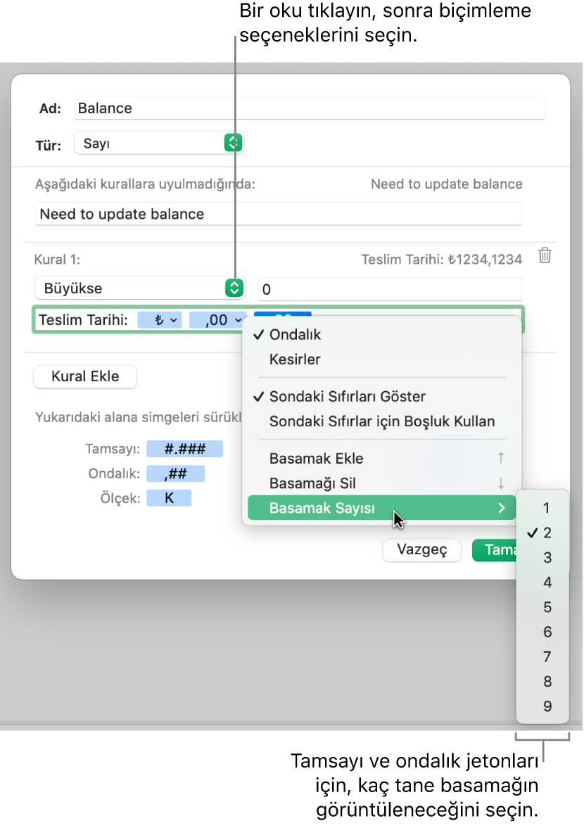584x828 pixels.
Task: Select the Ölçek K token
Action: 169,498
